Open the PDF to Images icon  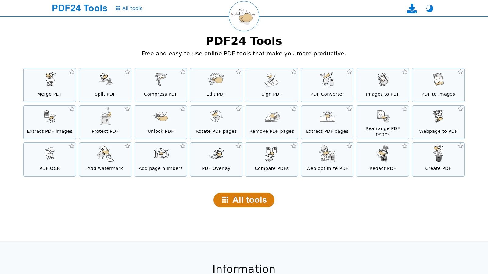click(439, 79)
